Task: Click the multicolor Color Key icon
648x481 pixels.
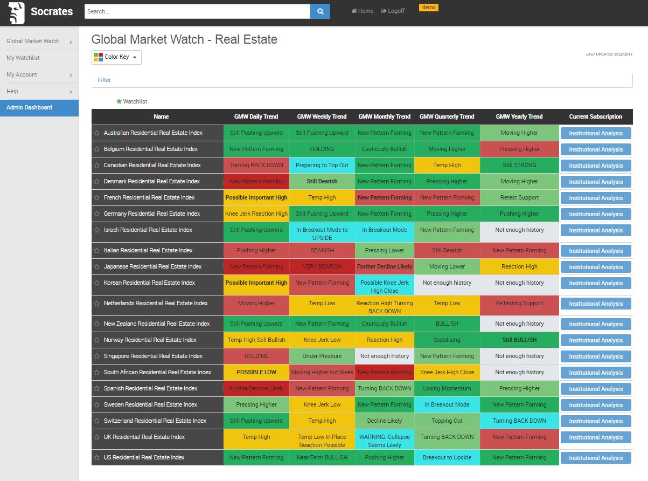Action: (98, 57)
